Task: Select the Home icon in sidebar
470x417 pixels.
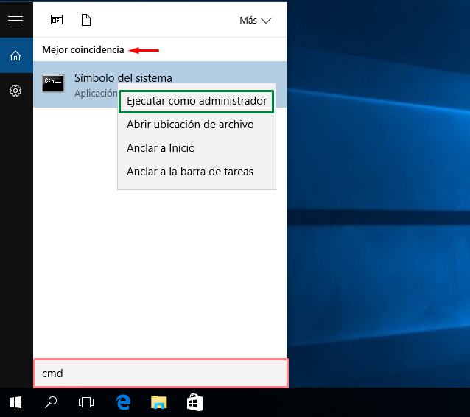Action: click(x=15, y=55)
